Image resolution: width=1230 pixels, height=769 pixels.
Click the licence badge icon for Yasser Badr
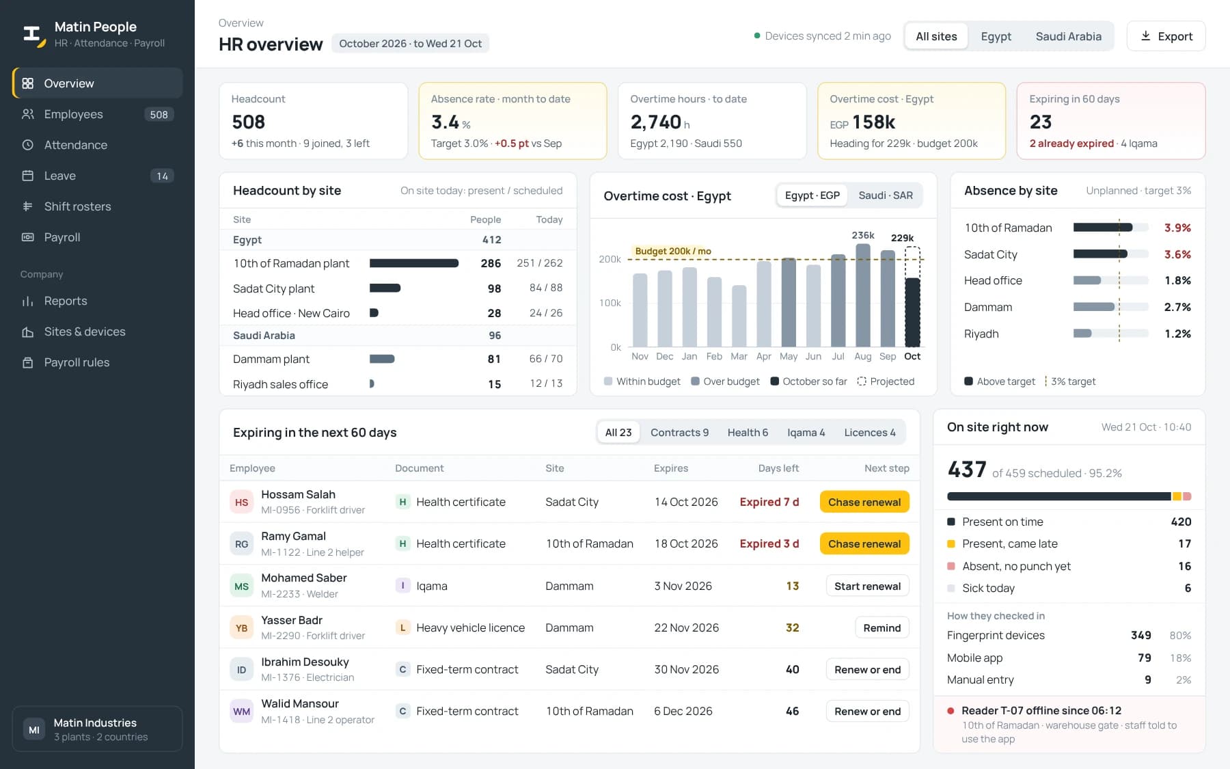coord(402,628)
